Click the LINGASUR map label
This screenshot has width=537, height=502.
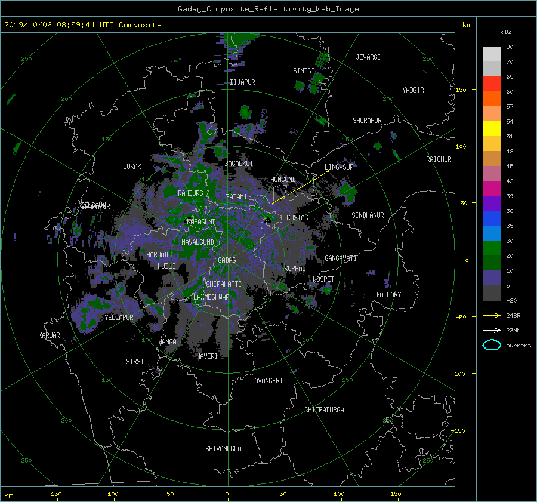coord(339,167)
